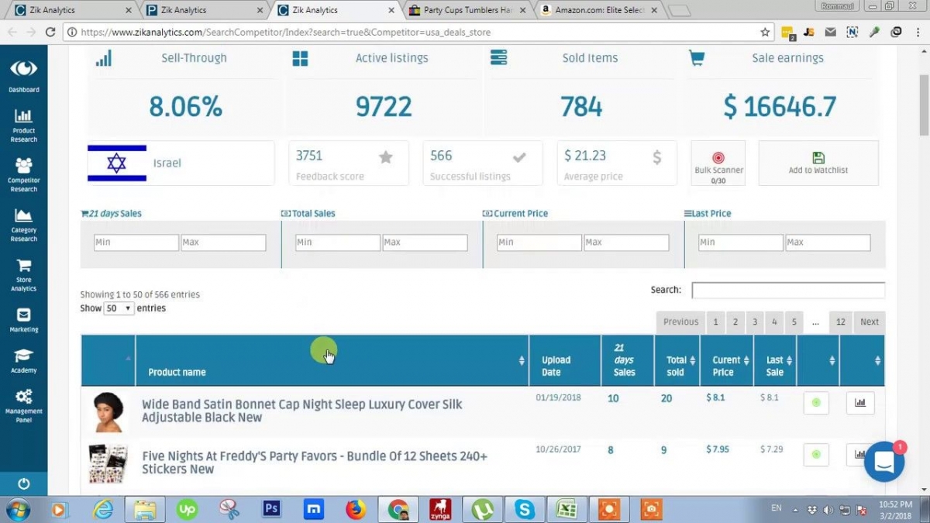Screen dimensions: 930x523
Task: Go to Store Analytics section
Action: click(x=23, y=276)
